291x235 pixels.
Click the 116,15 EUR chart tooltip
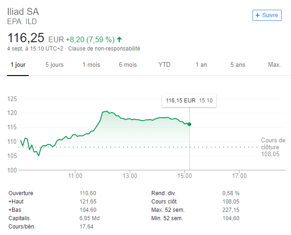tap(189, 101)
